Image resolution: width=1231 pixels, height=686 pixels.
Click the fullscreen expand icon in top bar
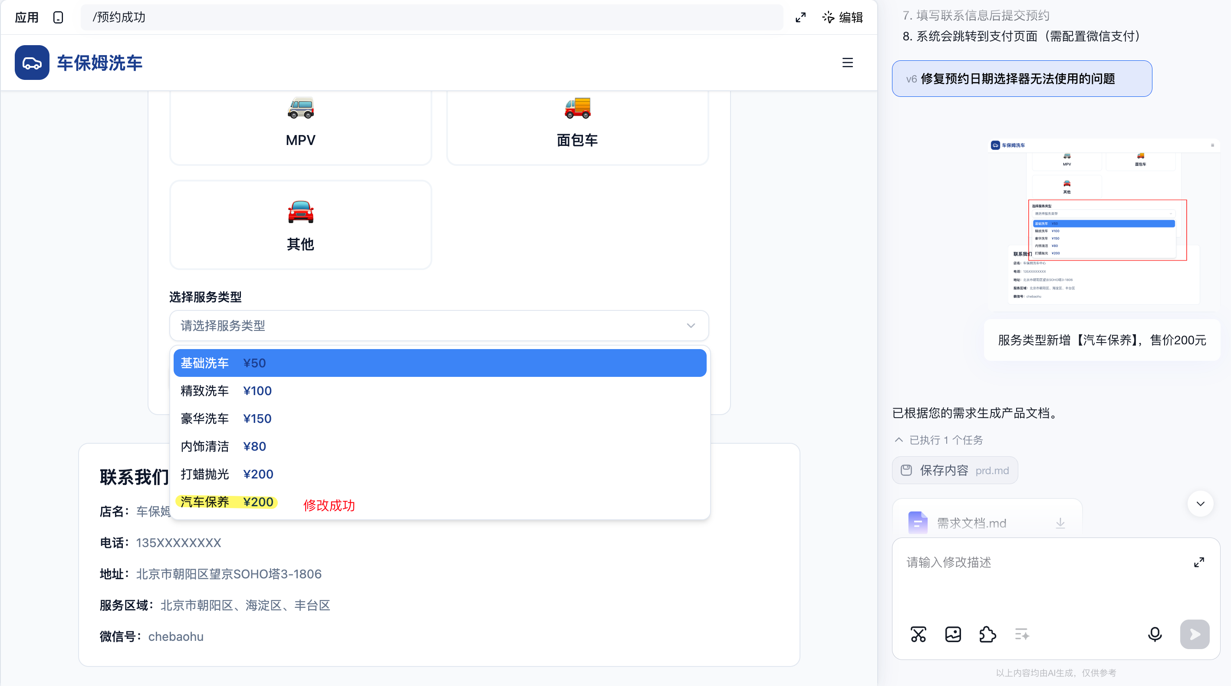click(x=800, y=18)
